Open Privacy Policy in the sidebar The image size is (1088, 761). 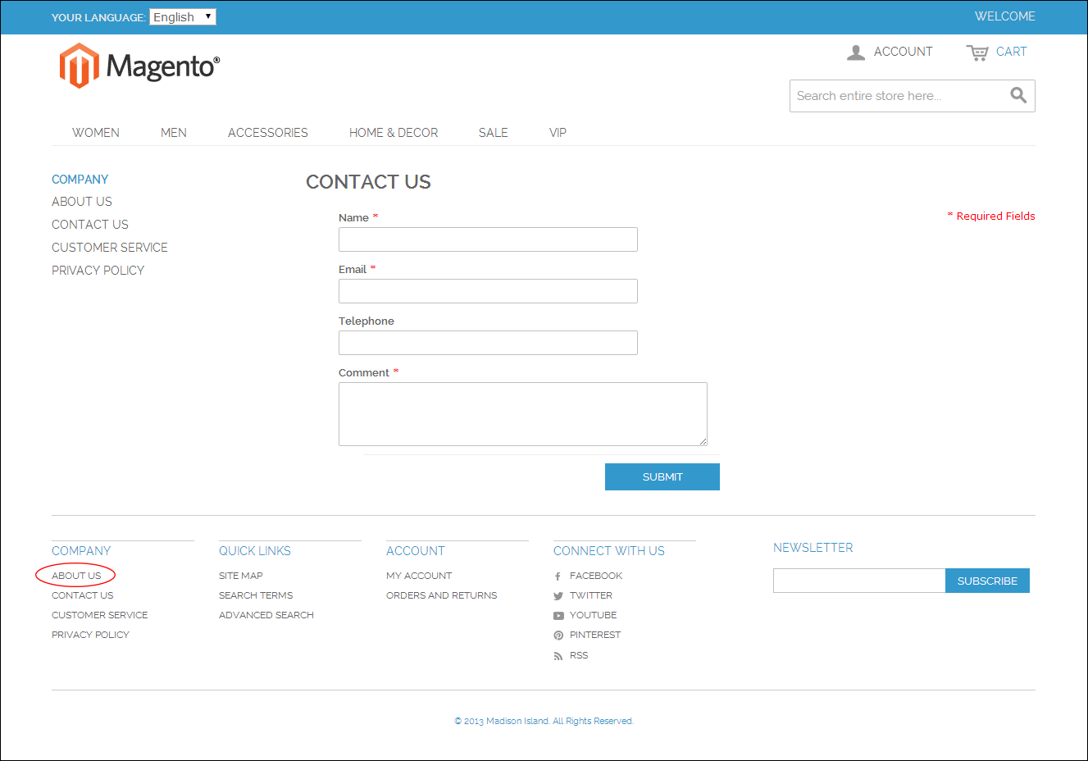pyautogui.click(x=98, y=271)
